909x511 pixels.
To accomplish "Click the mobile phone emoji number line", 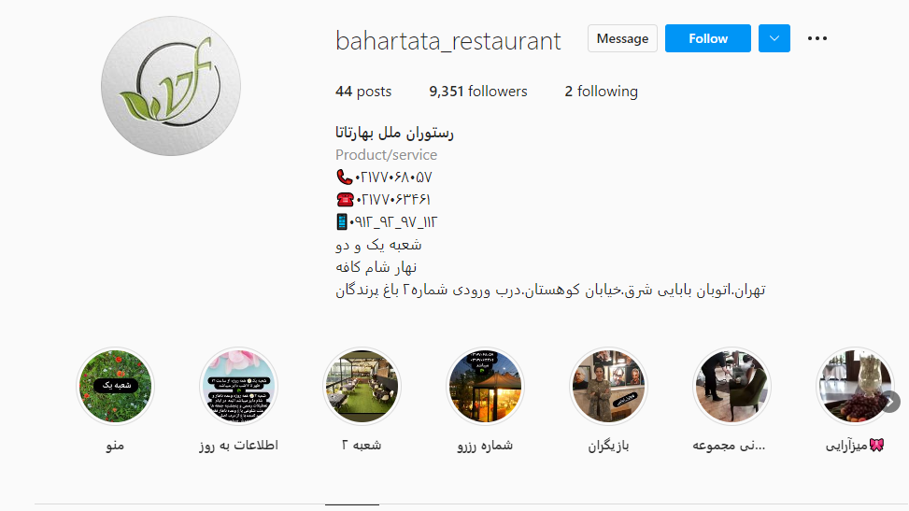I will pyautogui.click(x=387, y=222).
